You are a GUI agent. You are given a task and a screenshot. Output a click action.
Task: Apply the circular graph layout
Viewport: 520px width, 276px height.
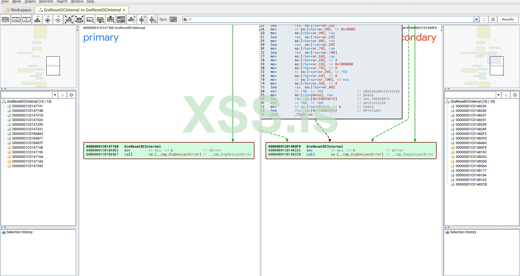(58, 20)
